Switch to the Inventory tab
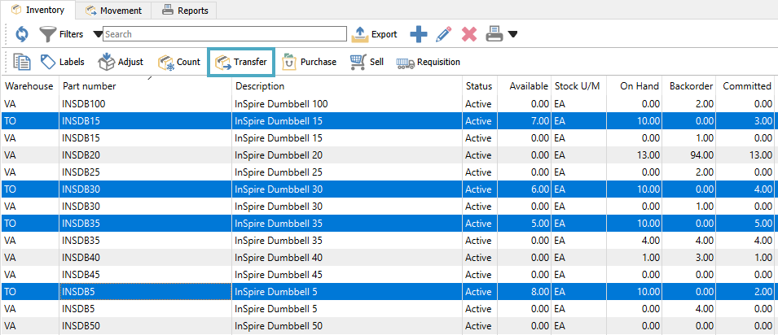The height and width of the screenshot is (335, 778). 37,10
